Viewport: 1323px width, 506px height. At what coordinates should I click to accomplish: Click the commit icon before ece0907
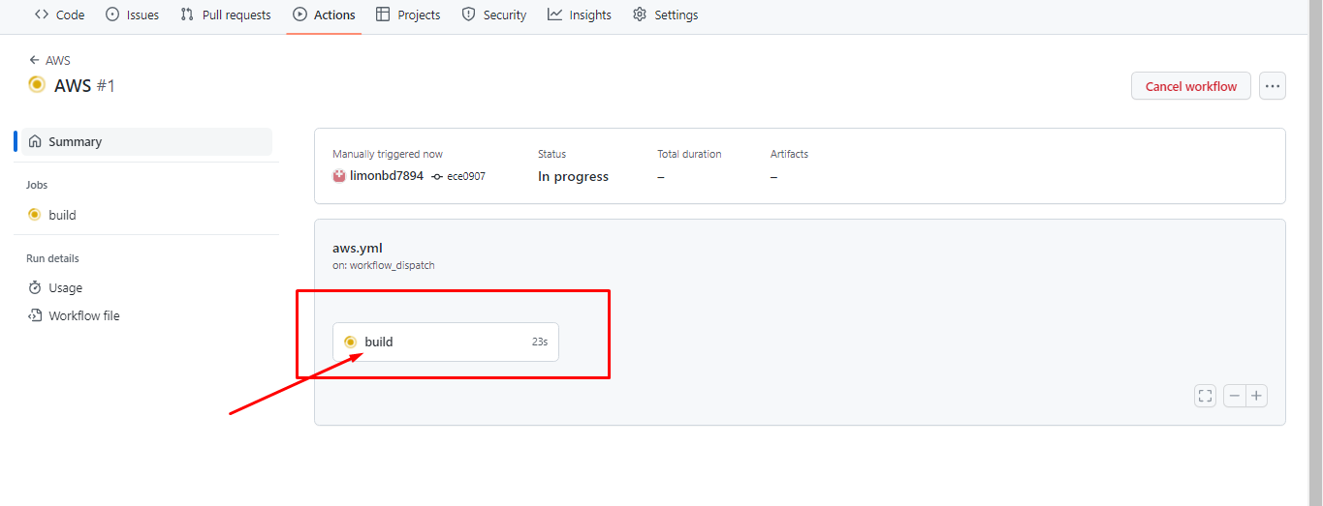437,177
